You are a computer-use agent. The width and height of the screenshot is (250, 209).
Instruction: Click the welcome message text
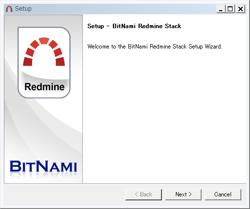click(155, 47)
